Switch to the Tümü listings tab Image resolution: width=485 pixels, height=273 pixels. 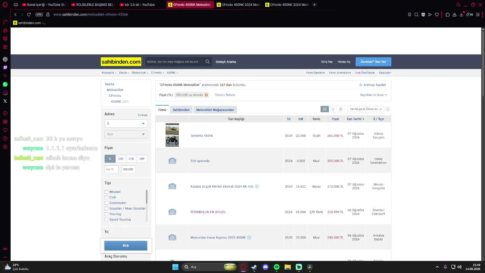162,110
